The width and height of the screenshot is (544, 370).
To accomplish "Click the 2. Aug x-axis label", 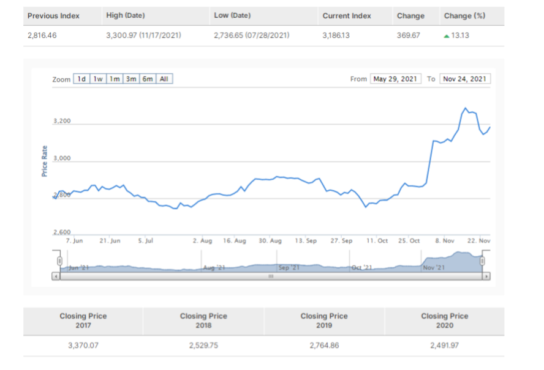I will 202,241.
